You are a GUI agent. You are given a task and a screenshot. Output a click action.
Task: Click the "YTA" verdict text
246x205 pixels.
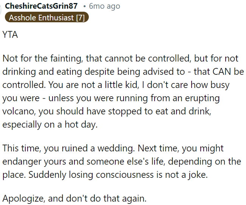(10, 35)
